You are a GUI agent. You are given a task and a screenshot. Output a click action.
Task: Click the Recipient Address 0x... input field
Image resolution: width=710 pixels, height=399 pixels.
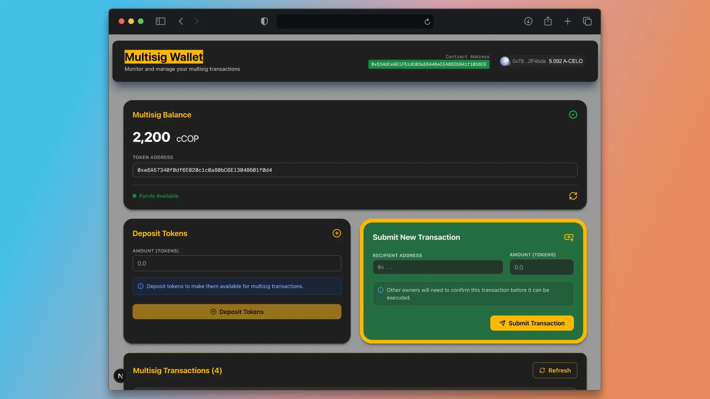437,267
